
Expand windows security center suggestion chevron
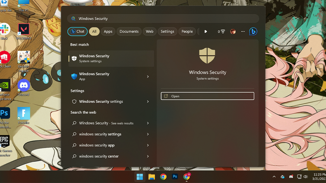(x=148, y=156)
